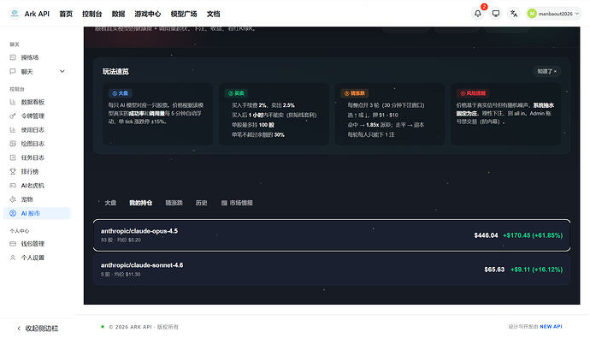Click the 宠物 pet icon
Viewport: 590px width, 338px height.
[x=13, y=199]
